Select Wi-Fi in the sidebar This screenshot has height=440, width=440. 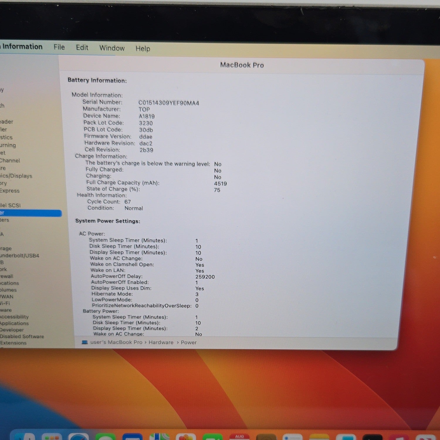[5, 303]
